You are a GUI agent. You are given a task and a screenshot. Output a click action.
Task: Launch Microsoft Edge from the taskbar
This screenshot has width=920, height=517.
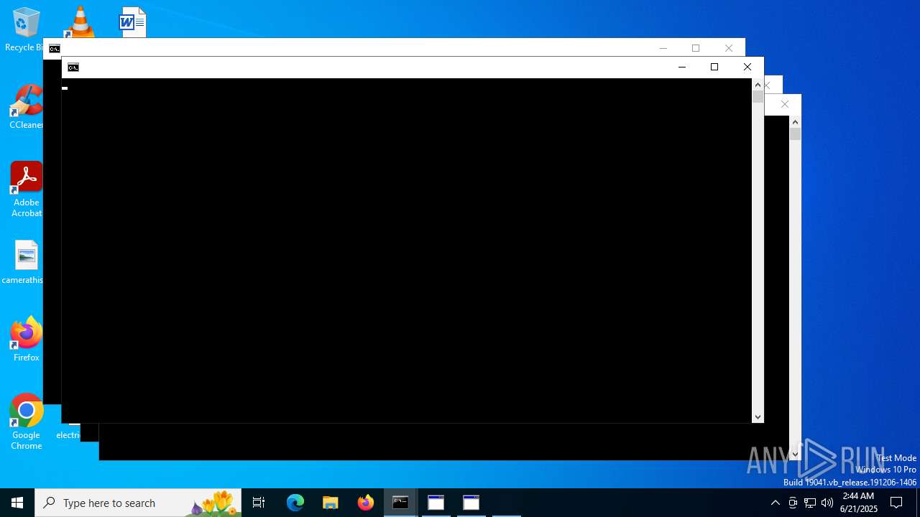295,503
